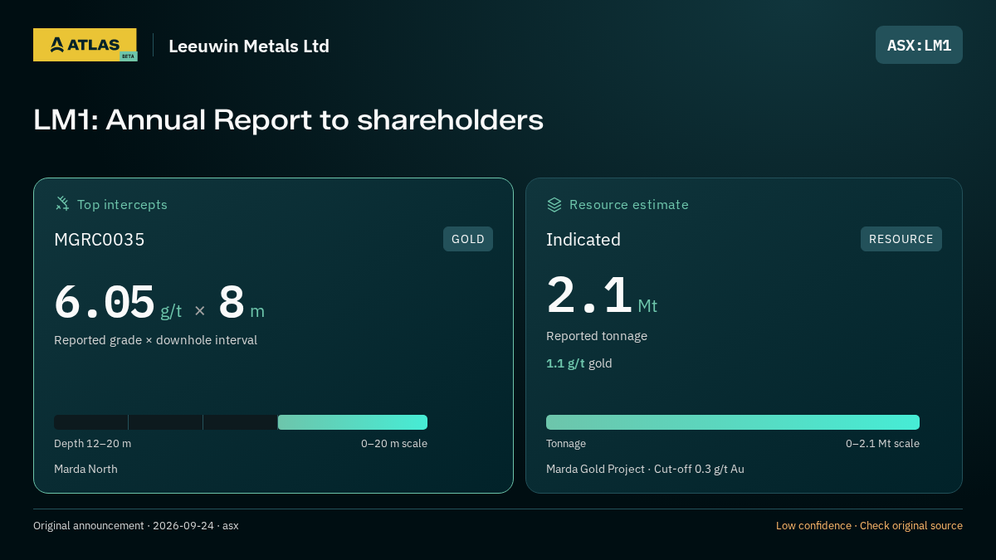Click the Reported tonnage caption
This screenshot has height=560, width=996.
(x=597, y=336)
